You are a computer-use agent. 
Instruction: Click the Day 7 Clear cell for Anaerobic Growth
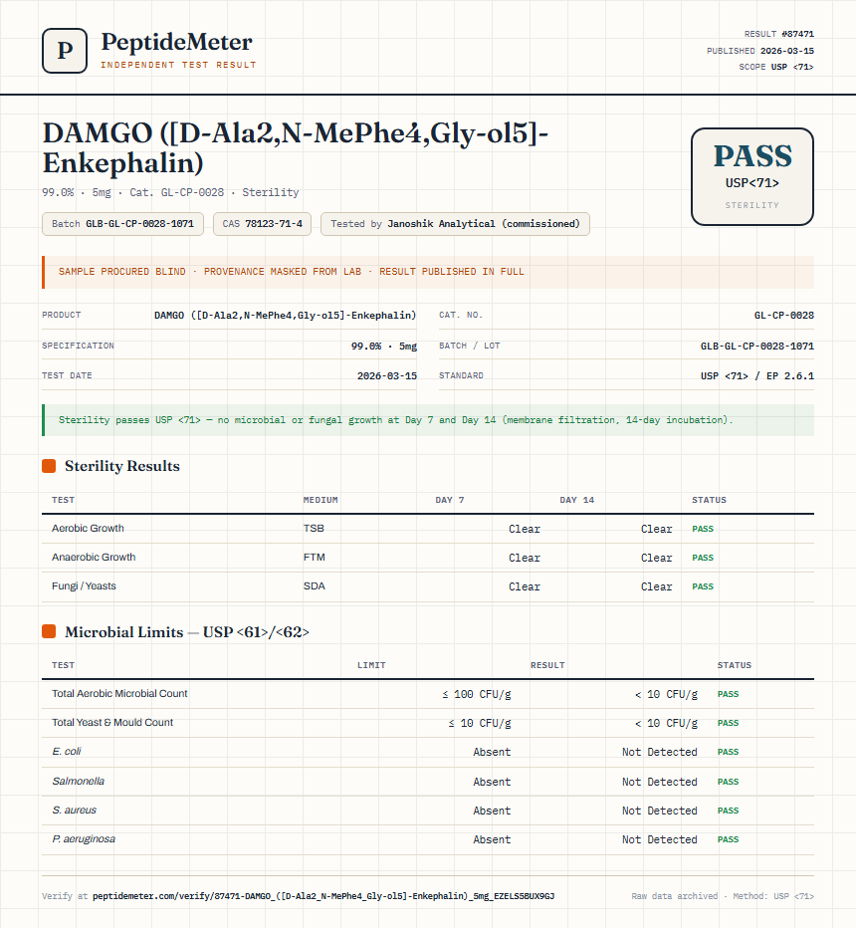click(525, 559)
